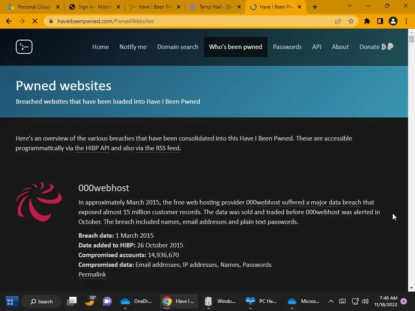Viewport: 415px width, 311px height.
Task: Open the Chrome 'Have I...' taskbar button
Action: pyautogui.click(x=179, y=301)
